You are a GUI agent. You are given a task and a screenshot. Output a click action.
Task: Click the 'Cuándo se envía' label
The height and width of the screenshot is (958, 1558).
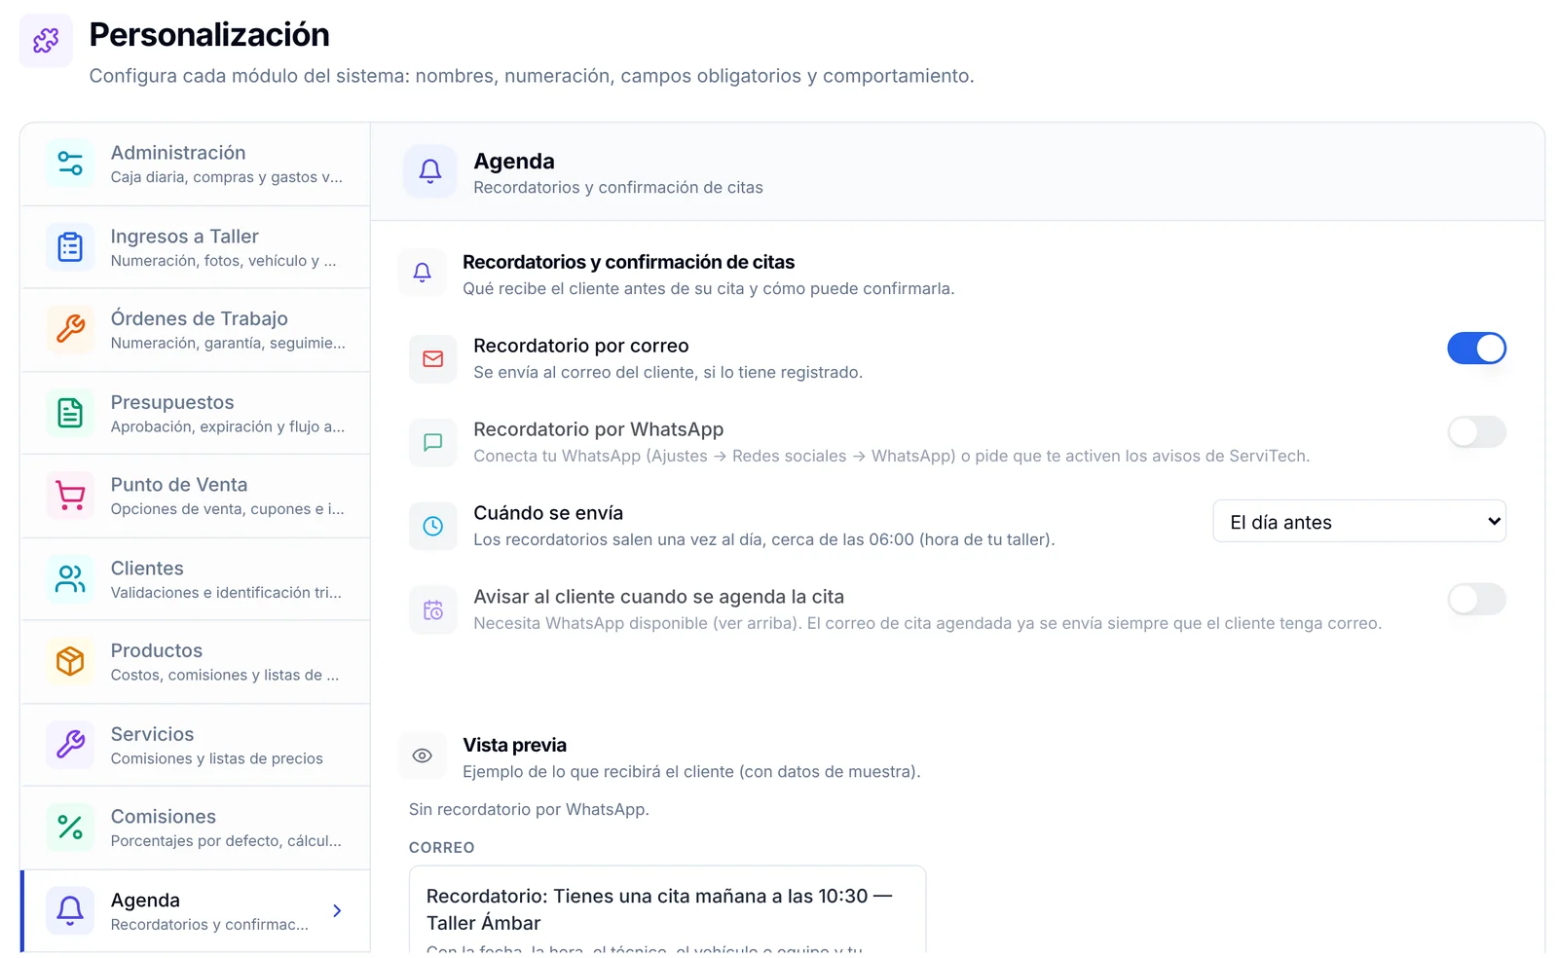(x=548, y=513)
